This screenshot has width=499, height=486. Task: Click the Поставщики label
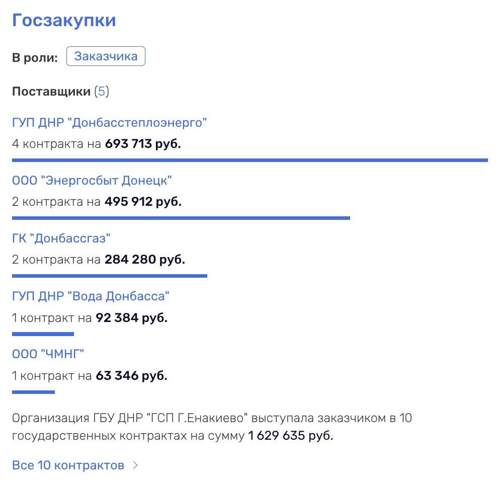point(51,92)
